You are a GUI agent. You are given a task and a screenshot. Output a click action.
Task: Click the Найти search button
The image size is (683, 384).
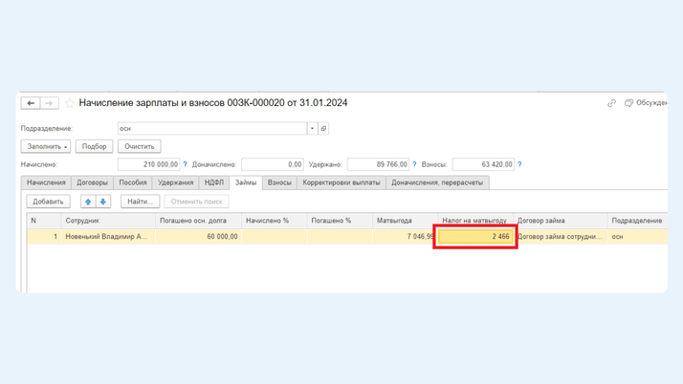coord(140,202)
